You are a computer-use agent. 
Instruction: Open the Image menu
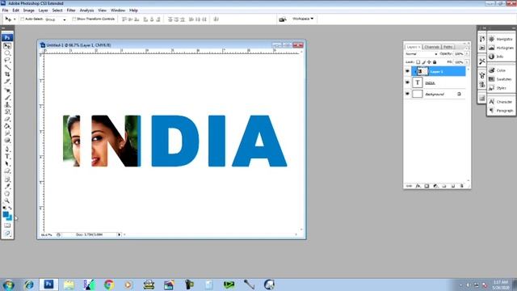pyautogui.click(x=29, y=11)
